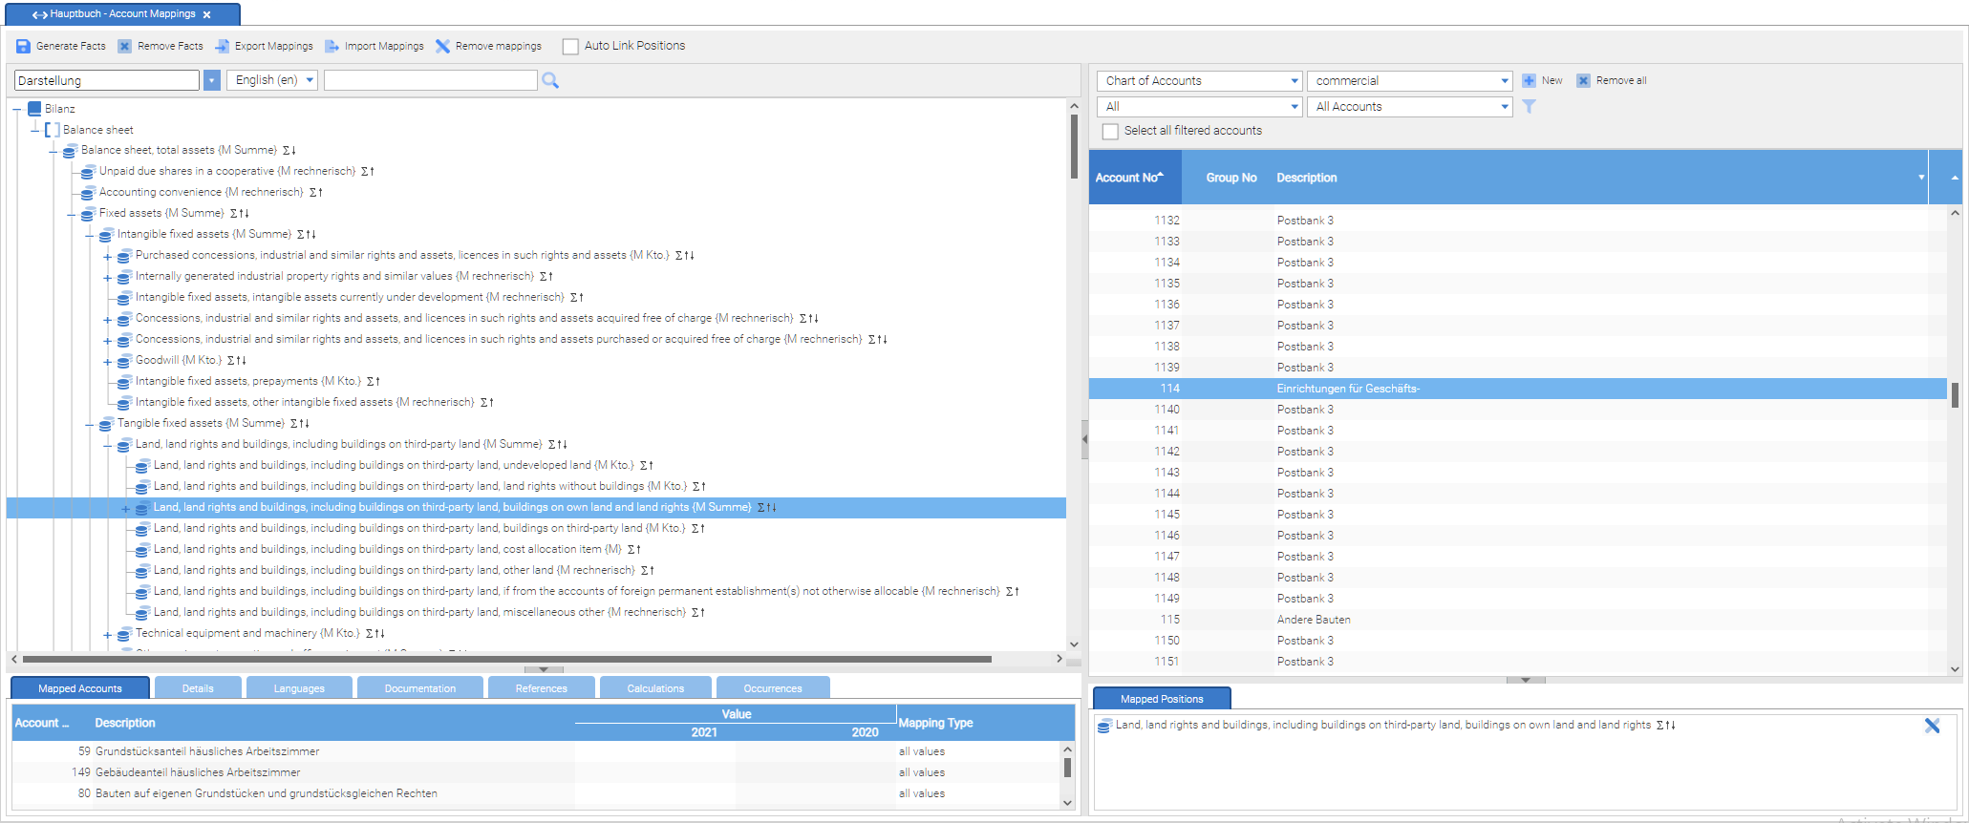Expand the Goodwill tree node
The width and height of the screenshot is (1969, 823).
coord(107,361)
